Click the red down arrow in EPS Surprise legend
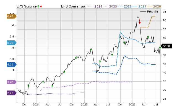 tap(41, 6)
